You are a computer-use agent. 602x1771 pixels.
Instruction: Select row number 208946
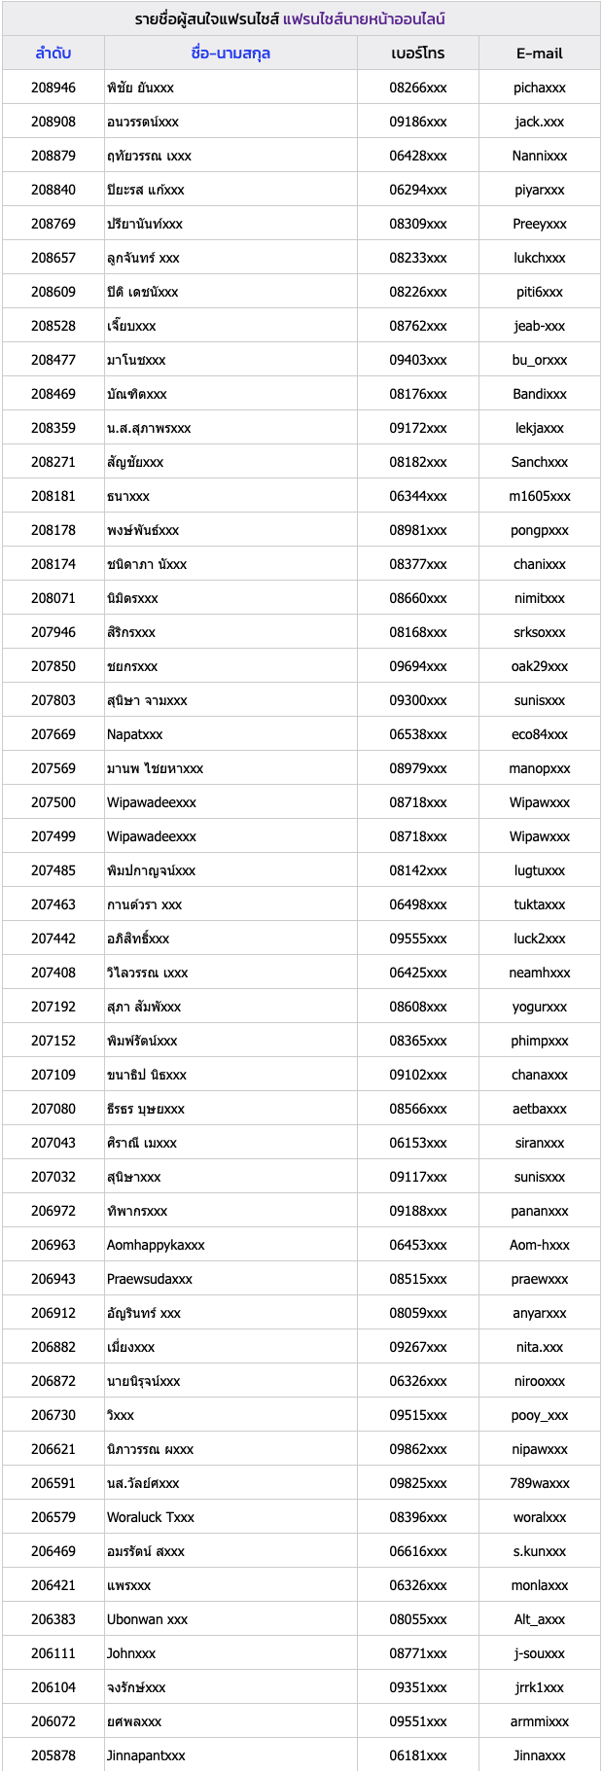[x=53, y=88]
